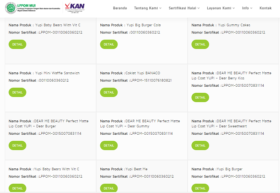The image size is (280, 193).
Task: Open the Beranda menu item
Action: click(120, 8)
